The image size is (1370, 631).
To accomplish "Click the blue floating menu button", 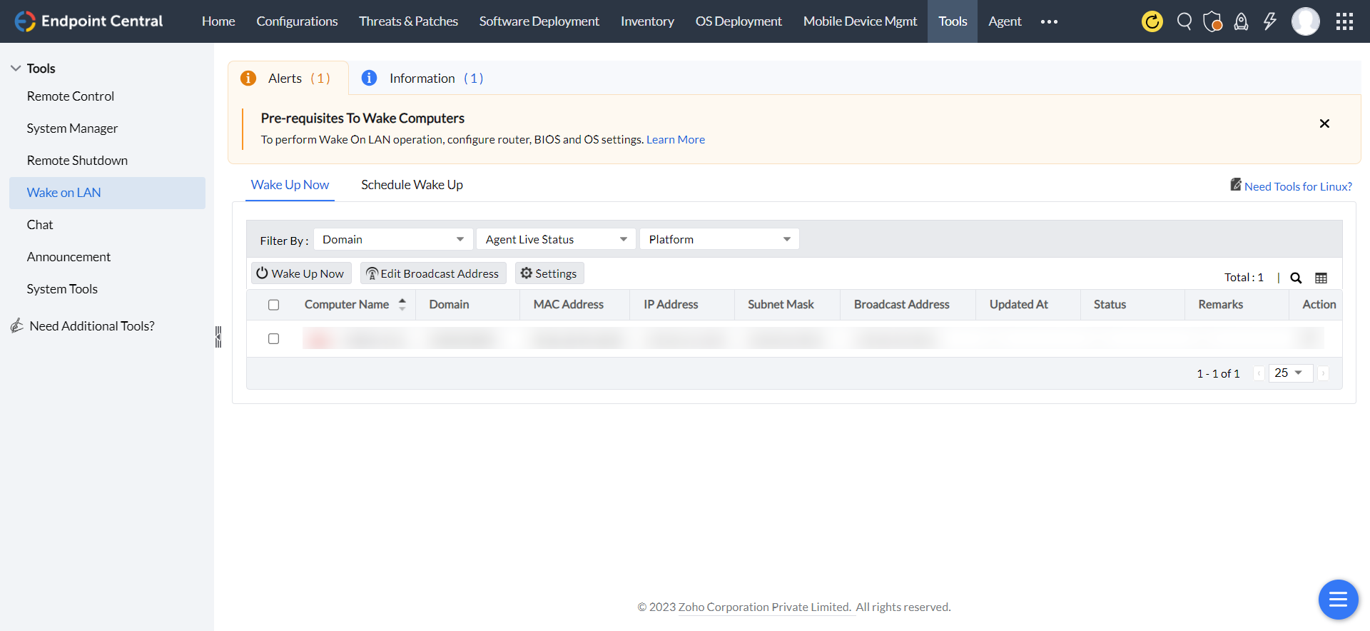I will click(x=1338, y=600).
